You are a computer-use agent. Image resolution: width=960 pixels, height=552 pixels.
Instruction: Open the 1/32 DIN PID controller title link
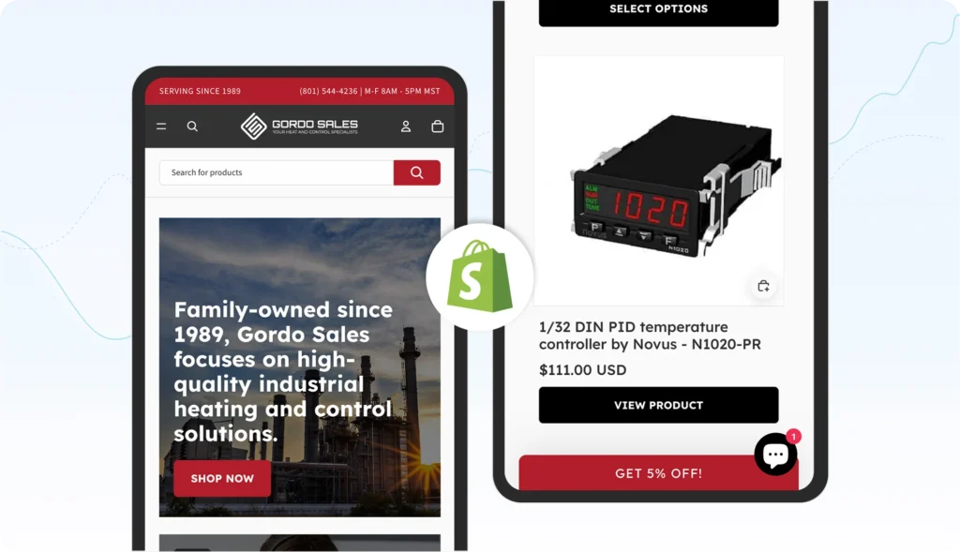[651, 336]
